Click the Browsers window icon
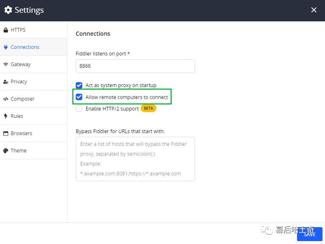The width and height of the screenshot is (325, 244). click(x=6, y=134)
